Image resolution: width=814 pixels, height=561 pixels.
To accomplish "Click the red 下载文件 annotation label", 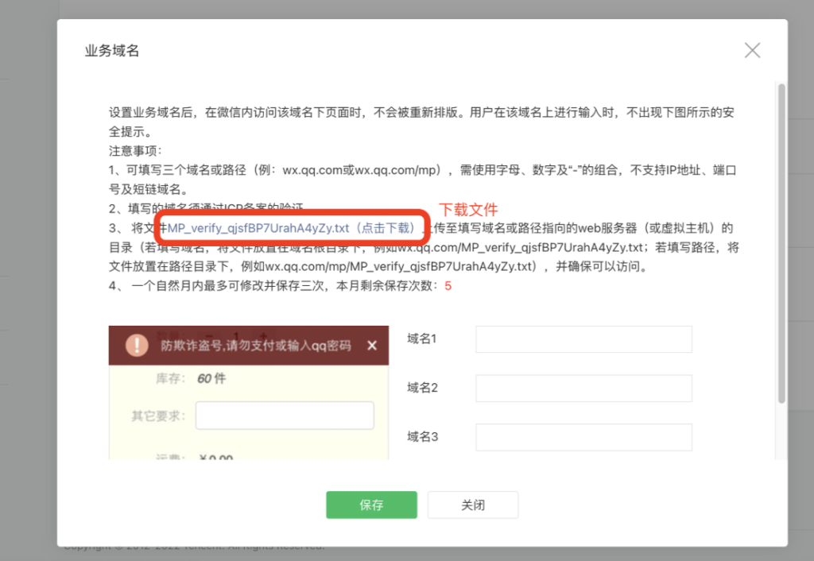I will click(x=468, y=210).
